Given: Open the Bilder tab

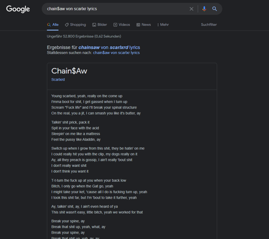Looking at the screenshot, I should [x=100, y=25].
